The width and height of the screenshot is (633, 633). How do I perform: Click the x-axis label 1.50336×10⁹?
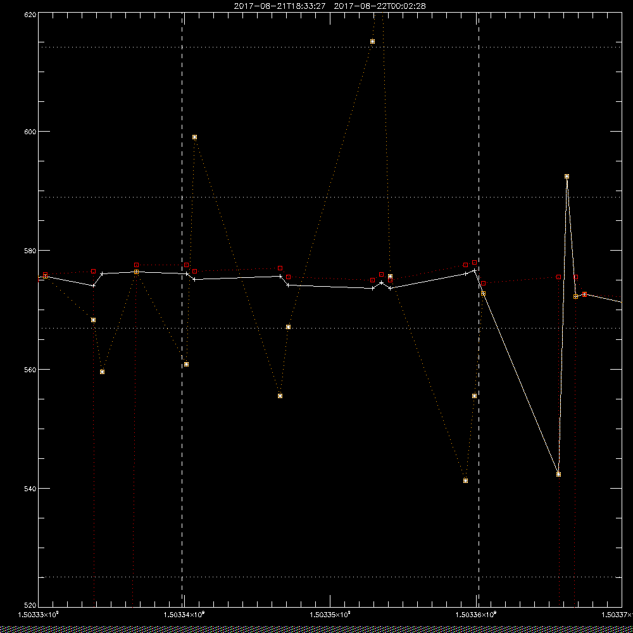477,615
